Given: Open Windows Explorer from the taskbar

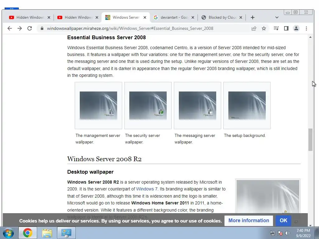Looking at the screenshot, I should (x=47, y=233).
